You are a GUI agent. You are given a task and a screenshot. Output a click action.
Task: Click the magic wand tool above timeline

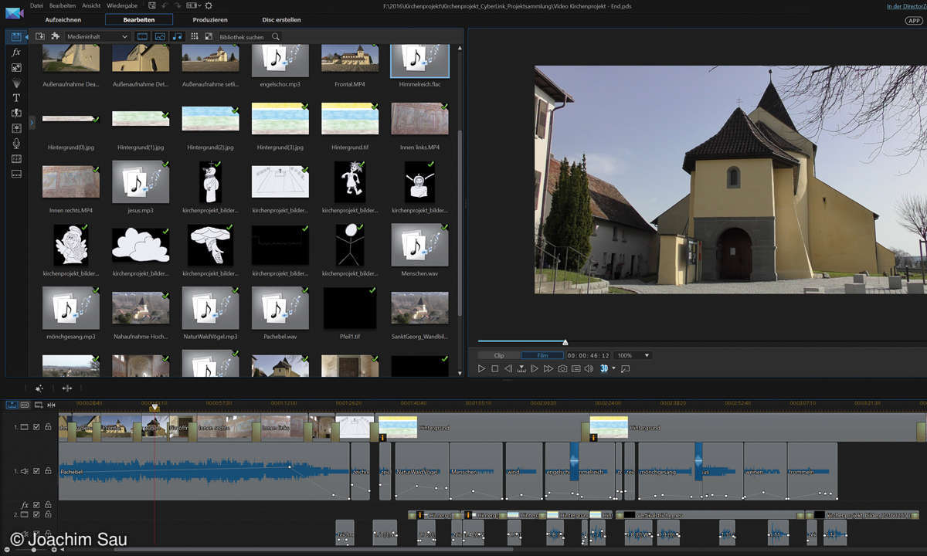pyautogui.click(x=39, y=388)
